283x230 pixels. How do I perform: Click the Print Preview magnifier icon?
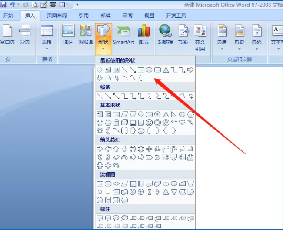pyautogui.click(x=34, y=4)
